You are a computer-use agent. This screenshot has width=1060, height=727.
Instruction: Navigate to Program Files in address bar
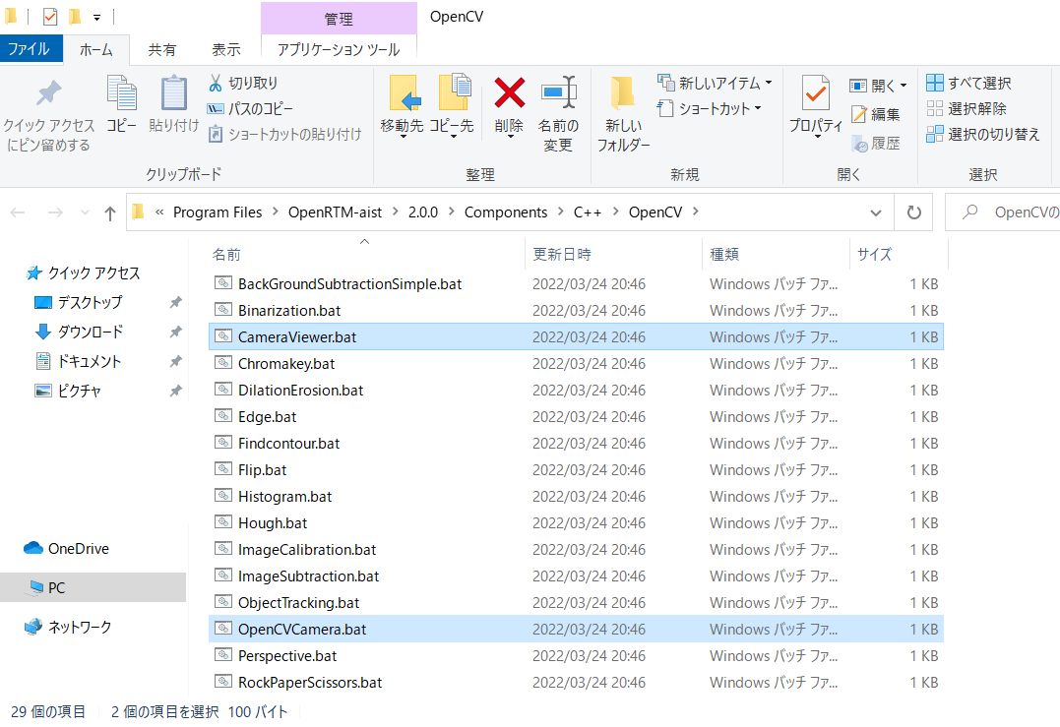[218, 212]
